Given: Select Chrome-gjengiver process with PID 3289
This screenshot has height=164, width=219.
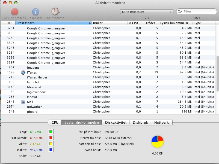Looking at the screenshot, I should coord(108,38).
